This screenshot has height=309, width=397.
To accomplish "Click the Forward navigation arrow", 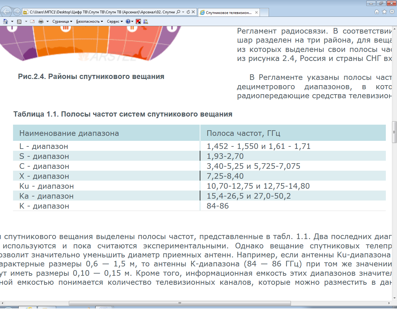I will pyautogui.click(x=17, y=12).
